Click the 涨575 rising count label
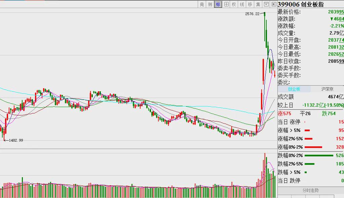This screenshot has width=344, height=198. tap(284, 113)
